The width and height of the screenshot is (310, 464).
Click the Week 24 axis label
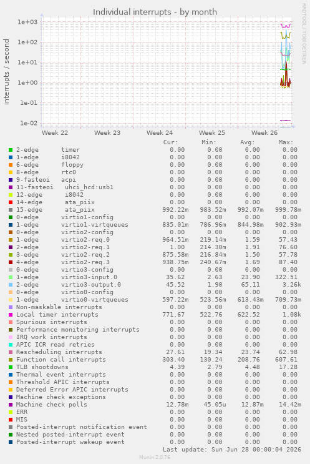(x=160, y=133)
